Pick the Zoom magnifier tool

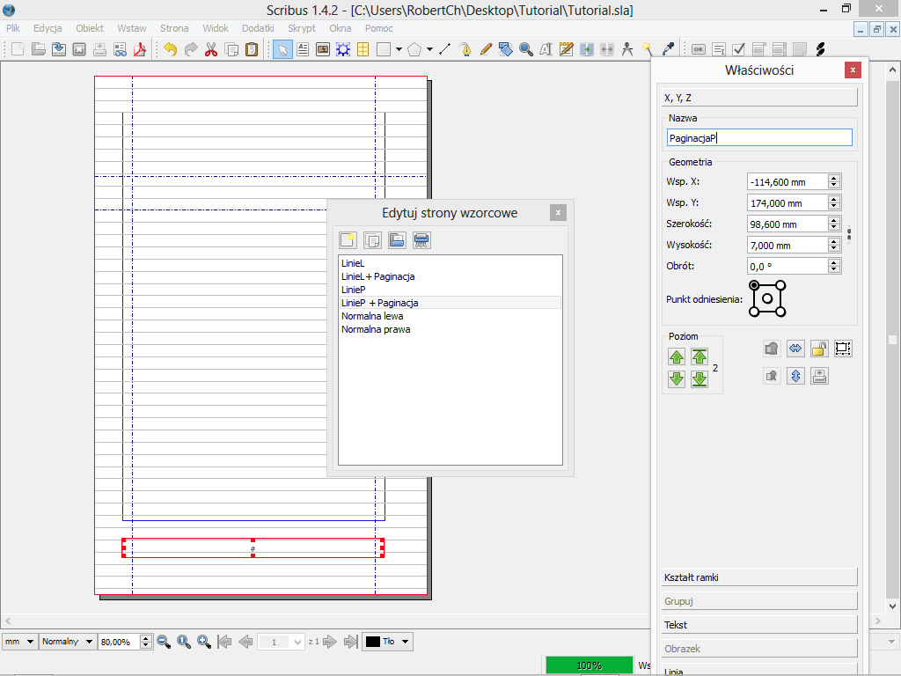(x=526, y=49)
